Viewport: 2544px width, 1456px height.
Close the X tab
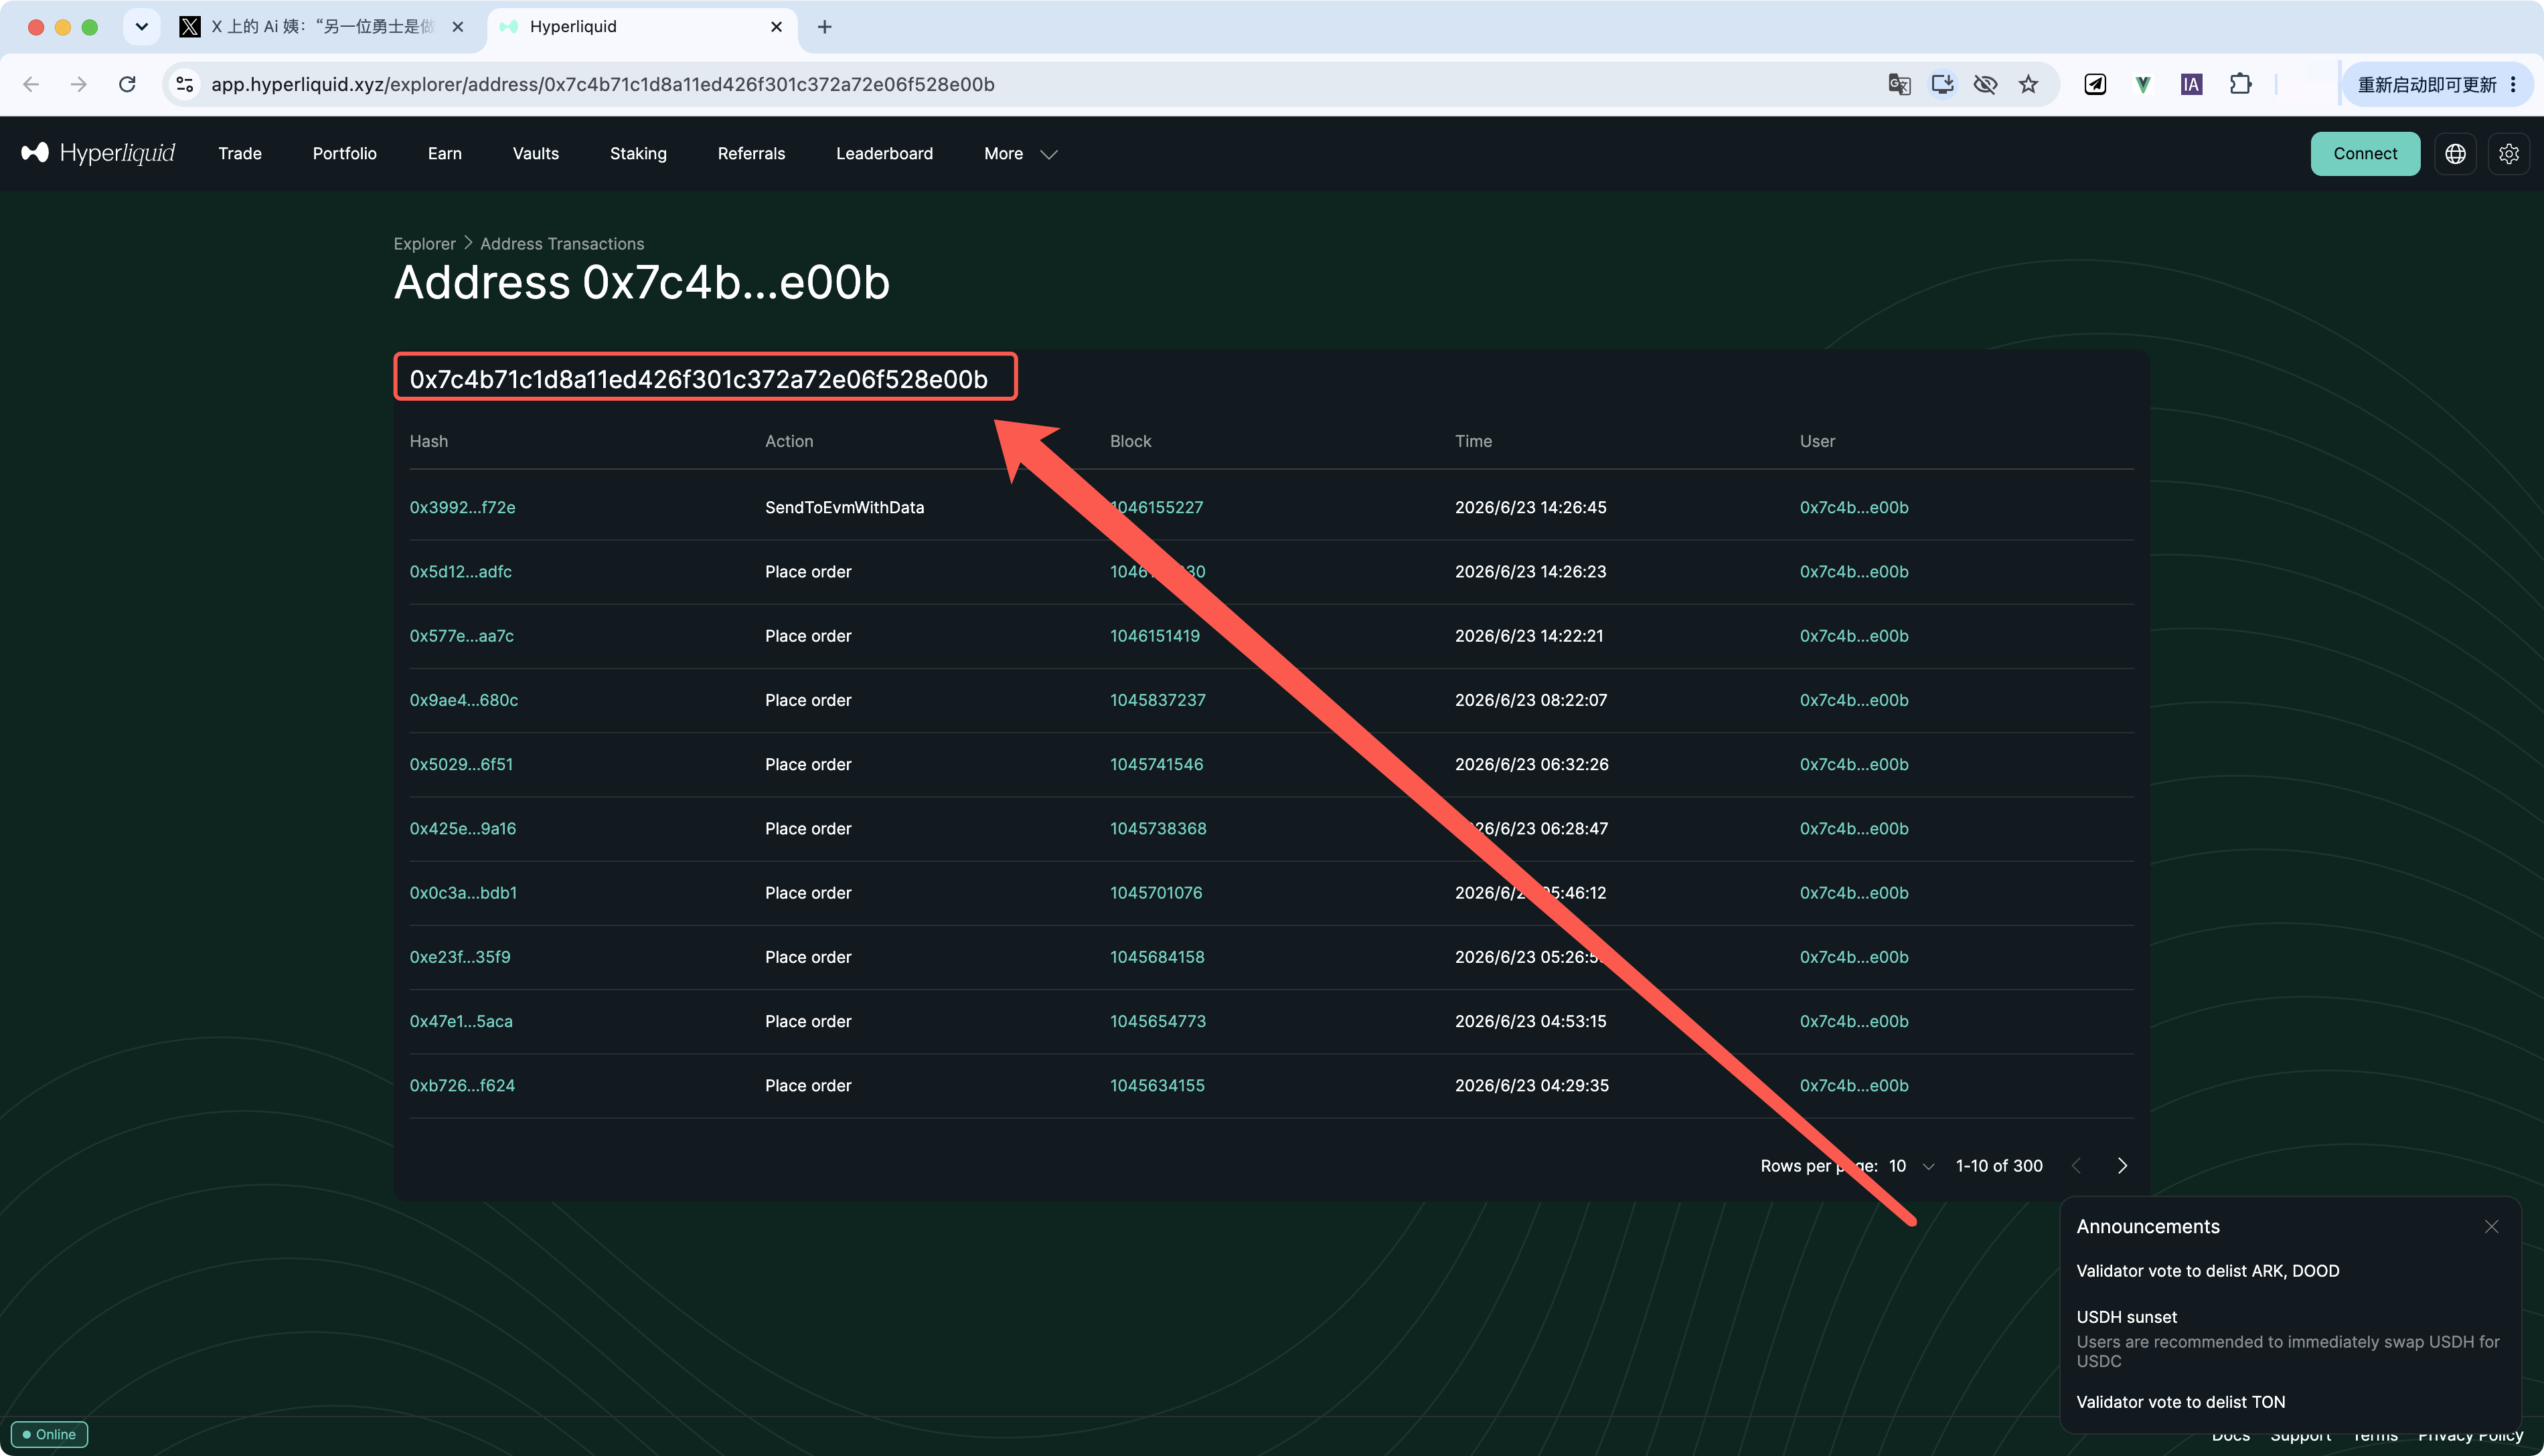click(457, 27)
